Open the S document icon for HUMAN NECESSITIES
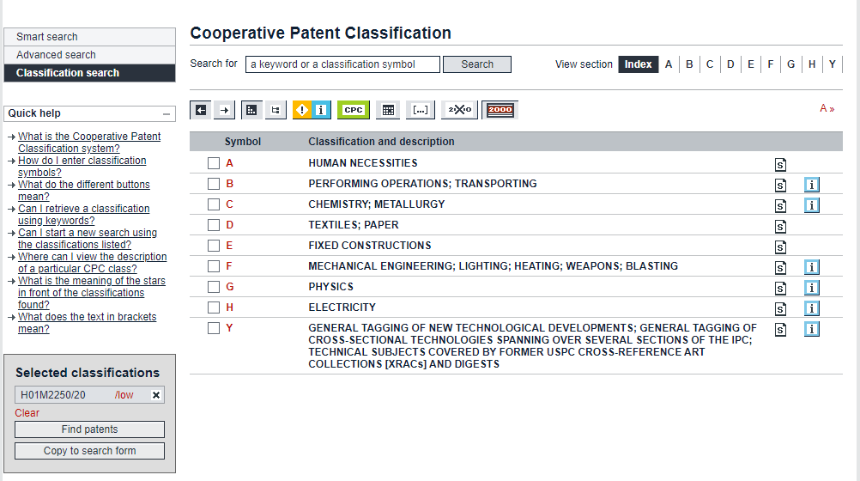This screenshot has width=860, height=481. tap(780, 164)
